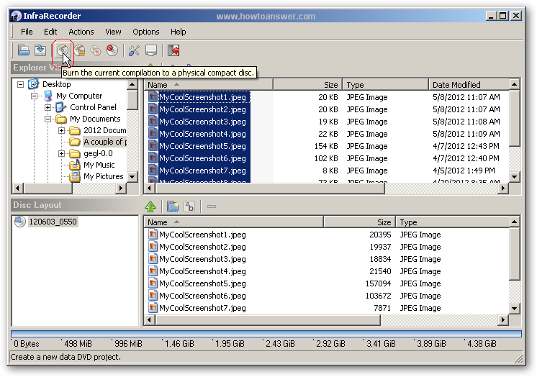This screenshot has width=537, height=377.
Task: Collapse the My Documents tree node
Action: coord(48,119)
